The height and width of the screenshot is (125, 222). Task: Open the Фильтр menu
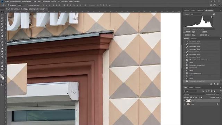point(54,1)
